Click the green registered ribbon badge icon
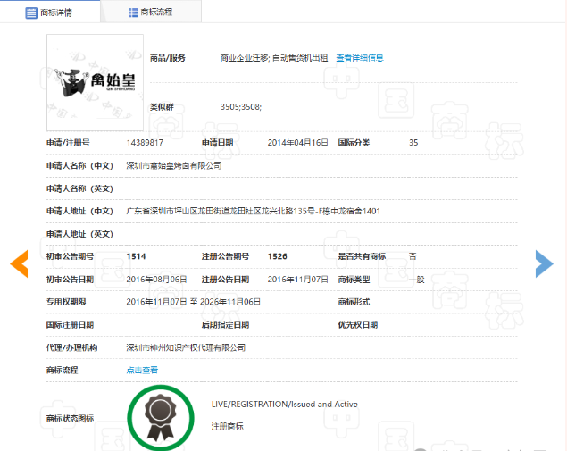 tap(160, 415)
